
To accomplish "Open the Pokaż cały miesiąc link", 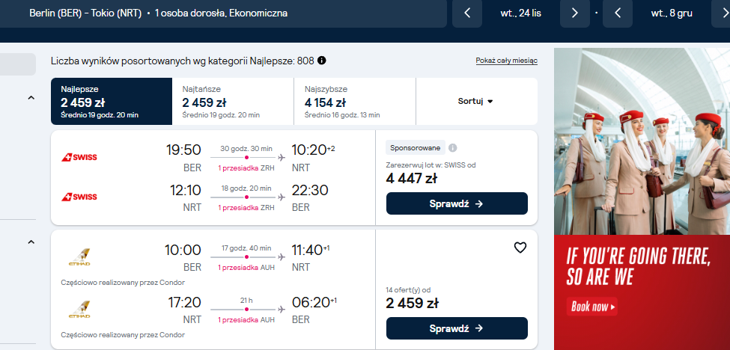I will click(507, 61).
